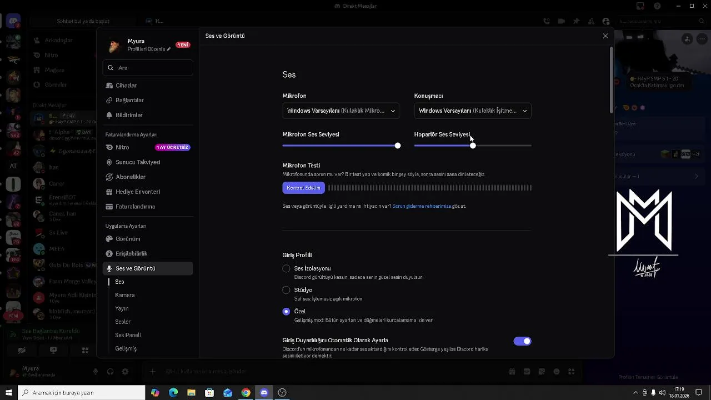This screenshot has height=400, width=711.
Task: Open the Sorun giderme rehberimize link
Action: 422,206
